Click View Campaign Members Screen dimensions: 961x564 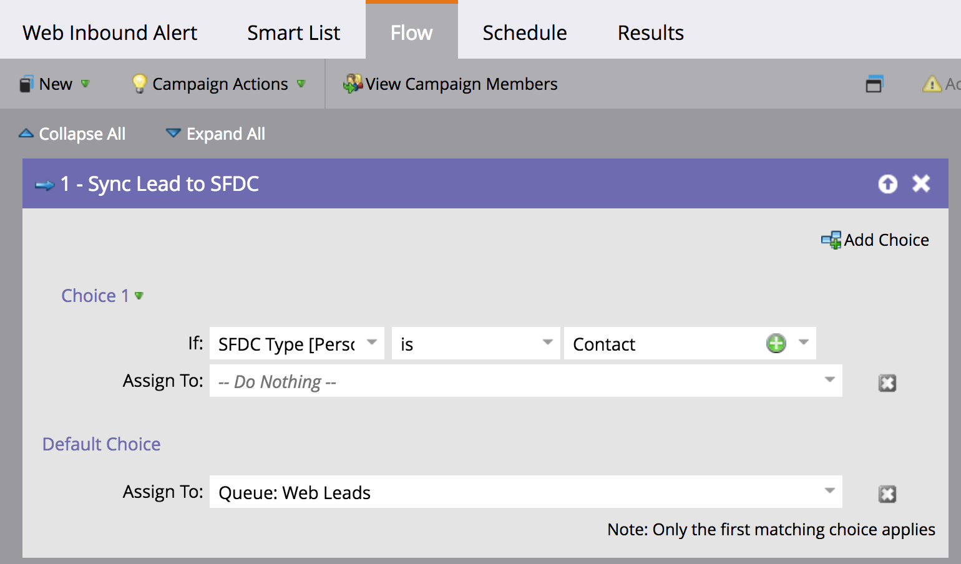coord(451,84)
